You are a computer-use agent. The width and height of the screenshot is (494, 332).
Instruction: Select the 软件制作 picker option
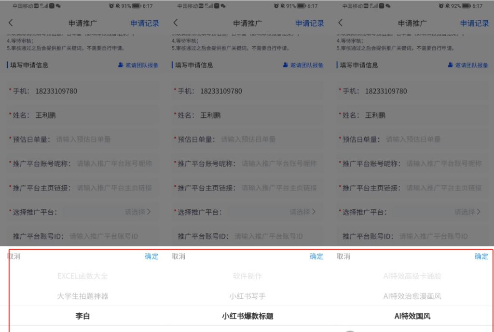[247, 276]
